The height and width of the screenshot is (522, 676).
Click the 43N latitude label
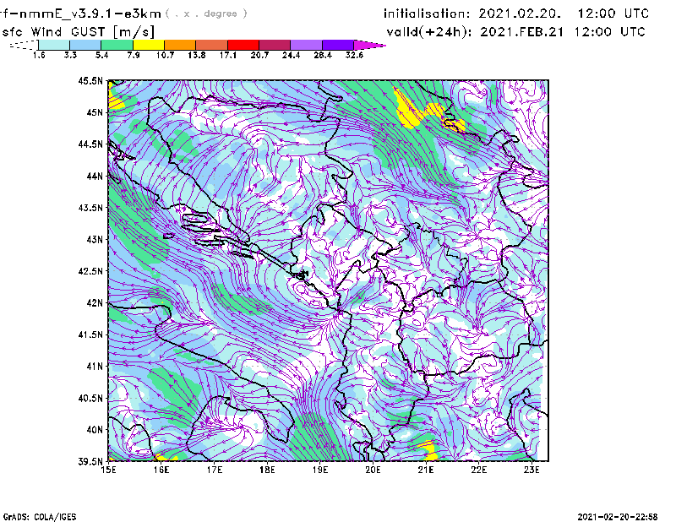[95, 239]
